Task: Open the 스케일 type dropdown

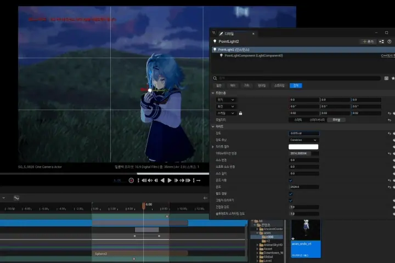Action: pyautogui.click(x=225, y=113)
